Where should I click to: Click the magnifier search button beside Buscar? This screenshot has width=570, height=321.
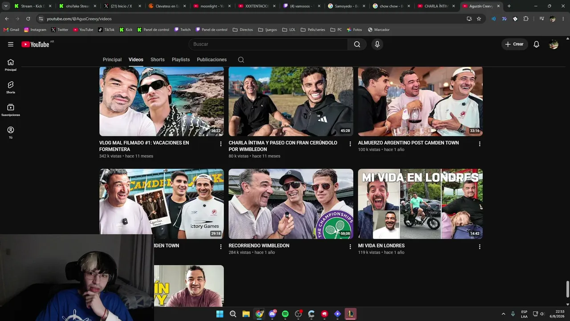[357, 44]
